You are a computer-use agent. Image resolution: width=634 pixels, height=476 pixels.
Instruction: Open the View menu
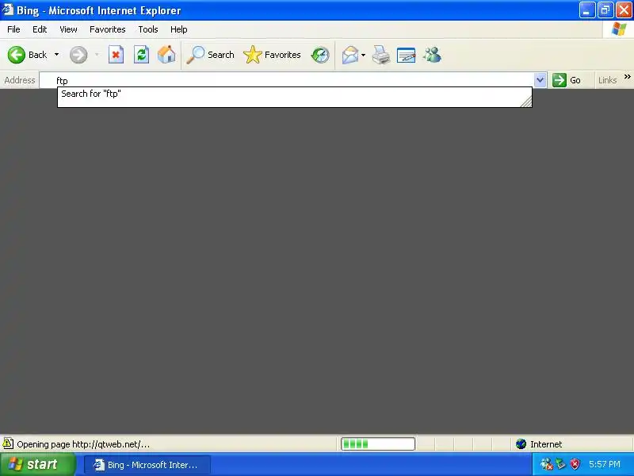(x=68, y=29)
